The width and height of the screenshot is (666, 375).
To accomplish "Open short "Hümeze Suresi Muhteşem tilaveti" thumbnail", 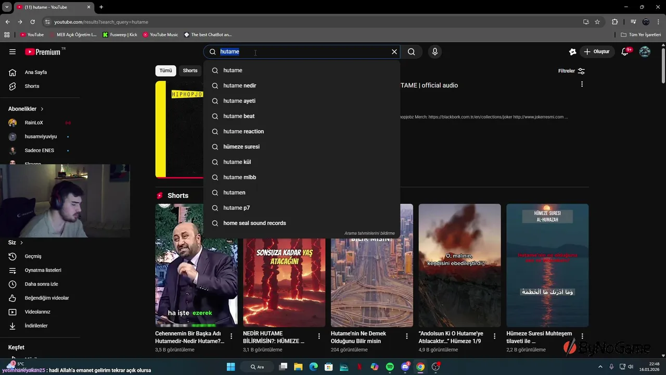I will (547, 266).
